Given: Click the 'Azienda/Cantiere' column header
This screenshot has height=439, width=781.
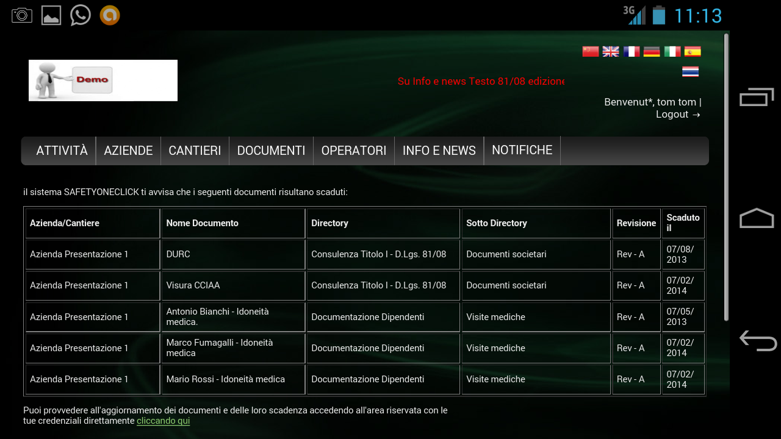Looking at the screenshot, I should 93,223.
